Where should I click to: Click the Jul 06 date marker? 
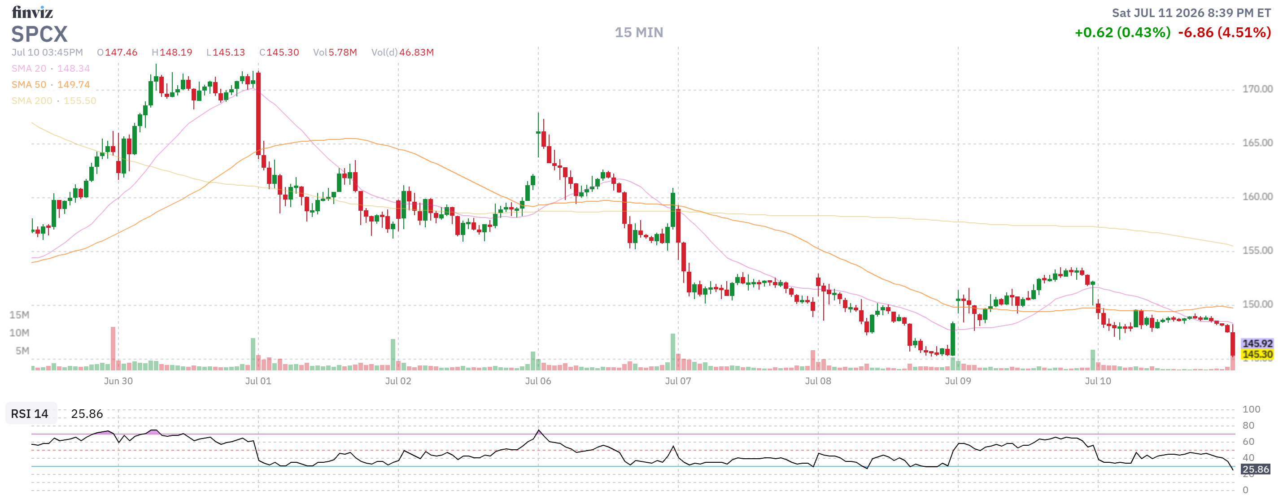[538, 381]
